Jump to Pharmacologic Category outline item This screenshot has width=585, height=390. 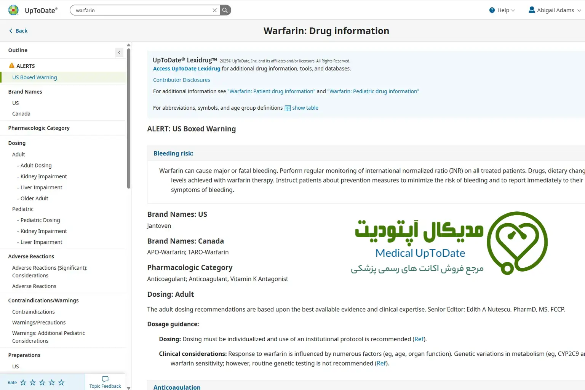coord(39,128)
